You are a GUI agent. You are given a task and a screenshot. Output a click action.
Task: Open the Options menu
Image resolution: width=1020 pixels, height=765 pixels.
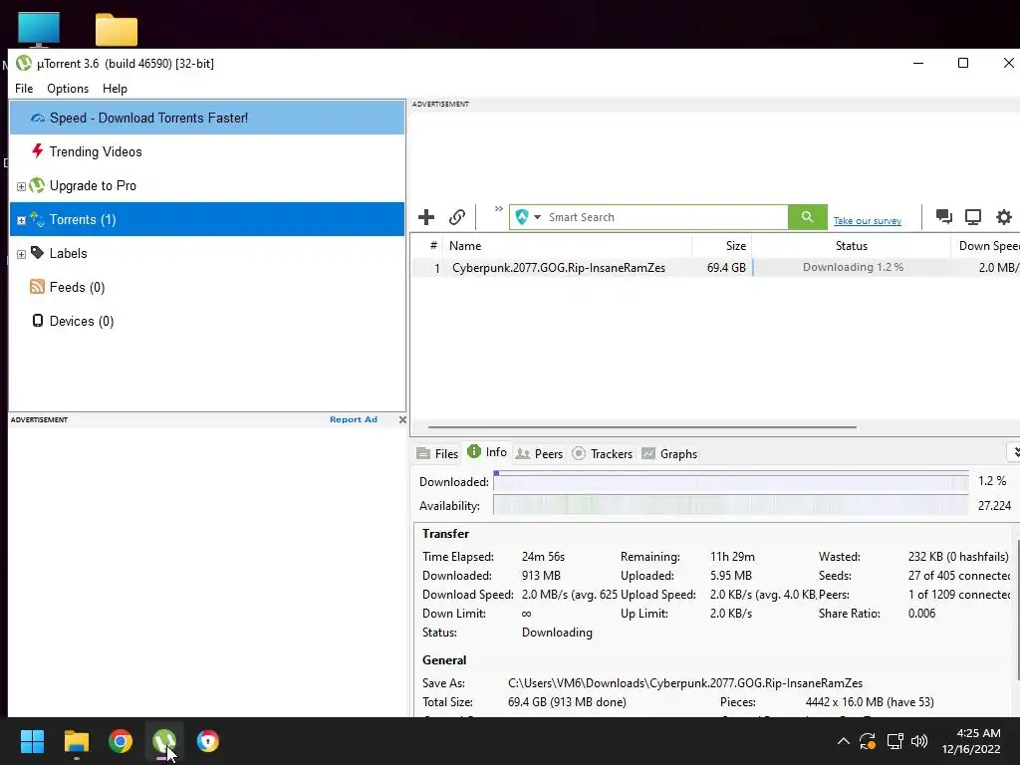click(x=68, y=89)
